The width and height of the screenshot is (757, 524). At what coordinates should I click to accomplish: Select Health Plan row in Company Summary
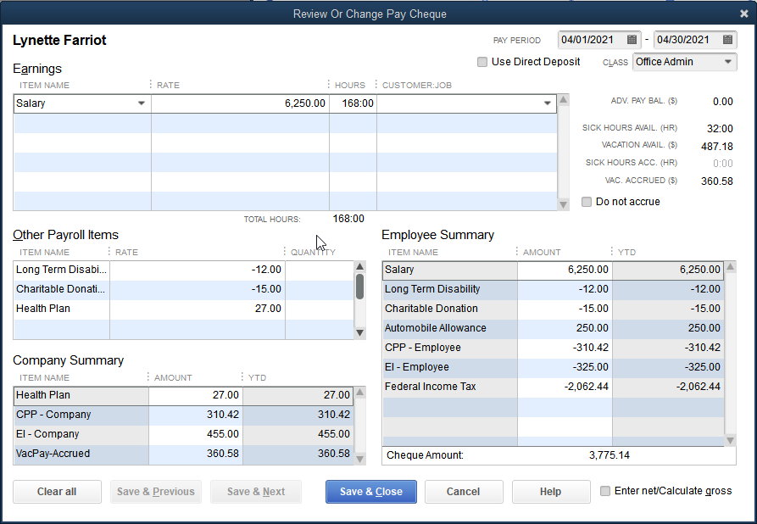(x=183, y=395)
